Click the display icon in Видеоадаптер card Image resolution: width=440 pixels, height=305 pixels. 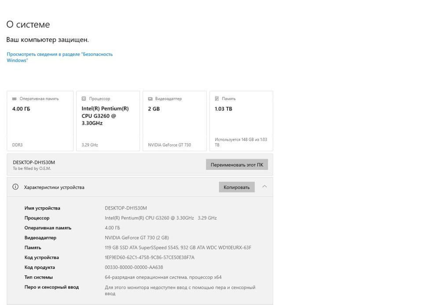coord(150,99)
